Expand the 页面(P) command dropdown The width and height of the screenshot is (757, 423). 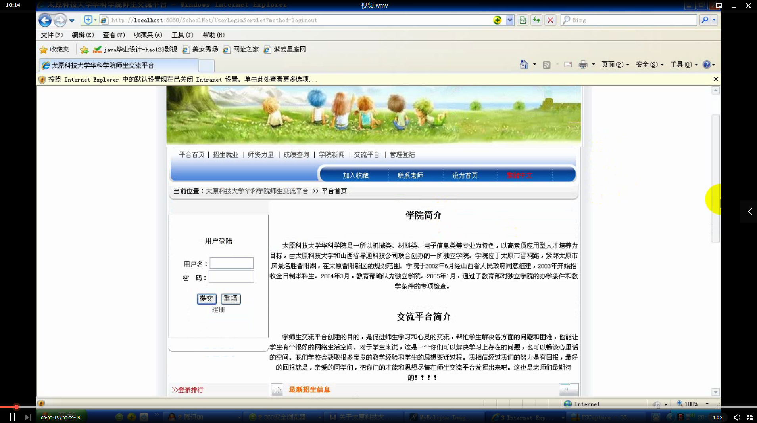pos(615,65)
